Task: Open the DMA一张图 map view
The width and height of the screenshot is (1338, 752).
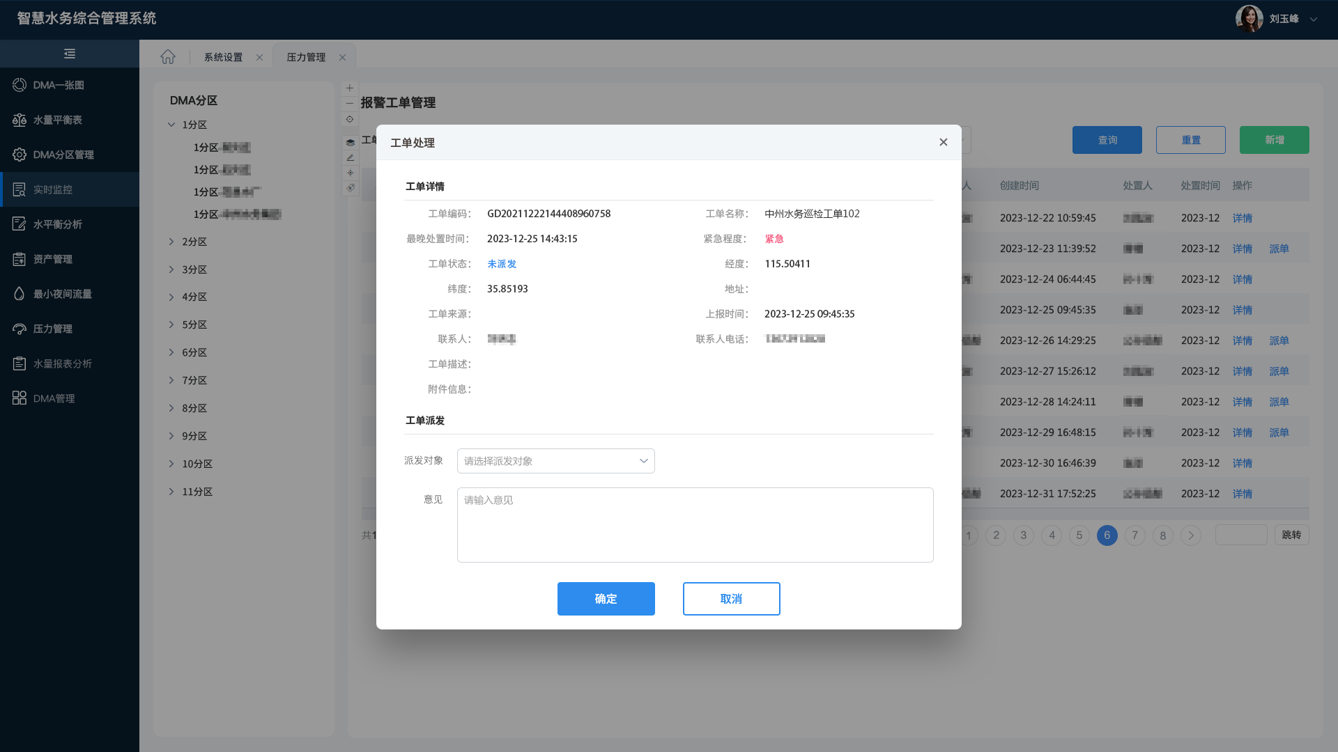Action: 59,84
